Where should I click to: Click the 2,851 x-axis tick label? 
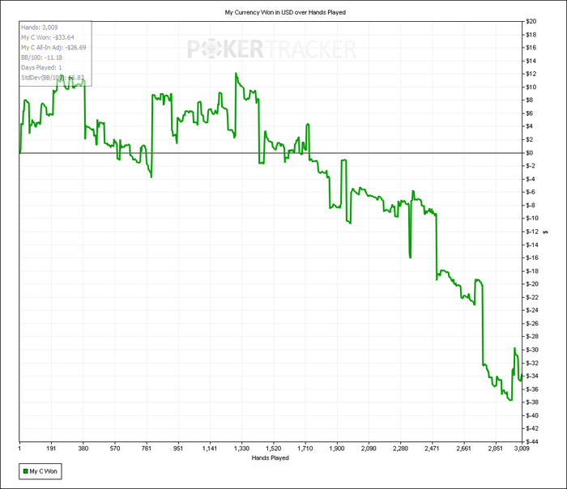pos(496,449)
